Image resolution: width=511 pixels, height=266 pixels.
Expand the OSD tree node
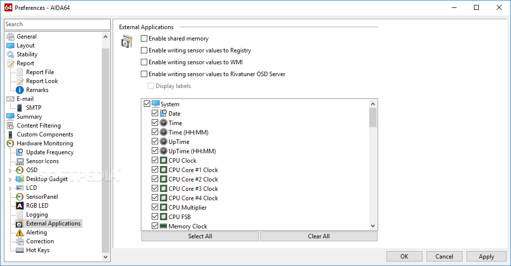point(10,171)
